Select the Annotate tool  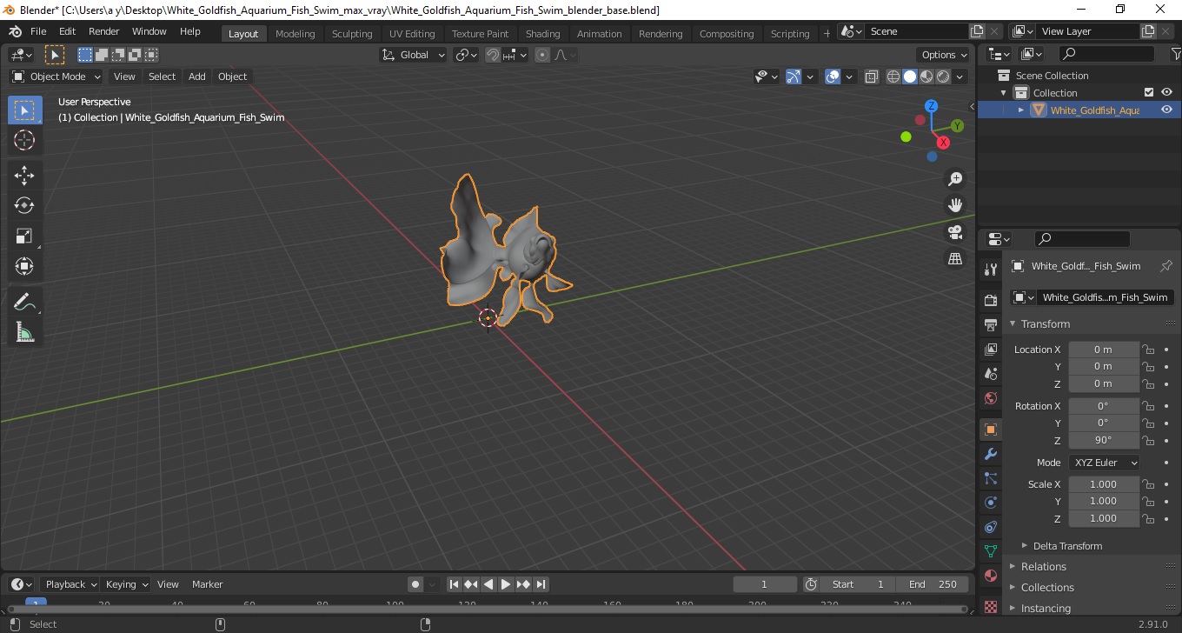24,302
